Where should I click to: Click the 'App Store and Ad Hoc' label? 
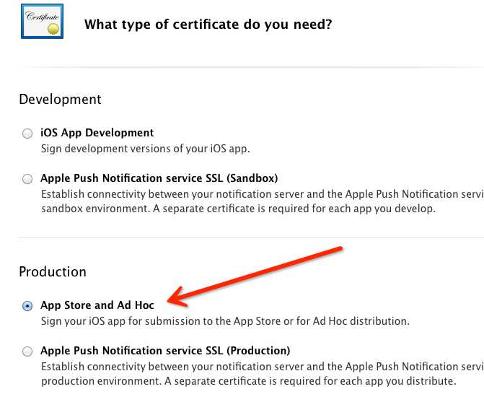click(97, 305)
